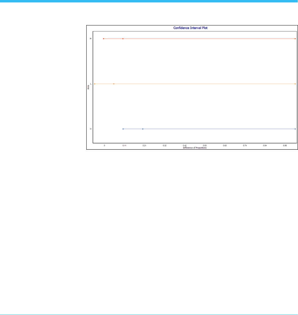This screenshot has height=315, width=298.
Task: Click the "Difference of Proportions" axis label
Action: click(x=195, y=148)
